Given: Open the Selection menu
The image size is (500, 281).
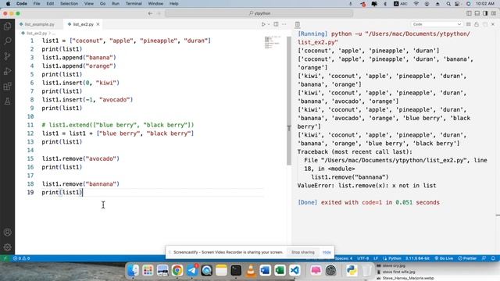Looking at the screenshot, I should (x=69, y=3).
